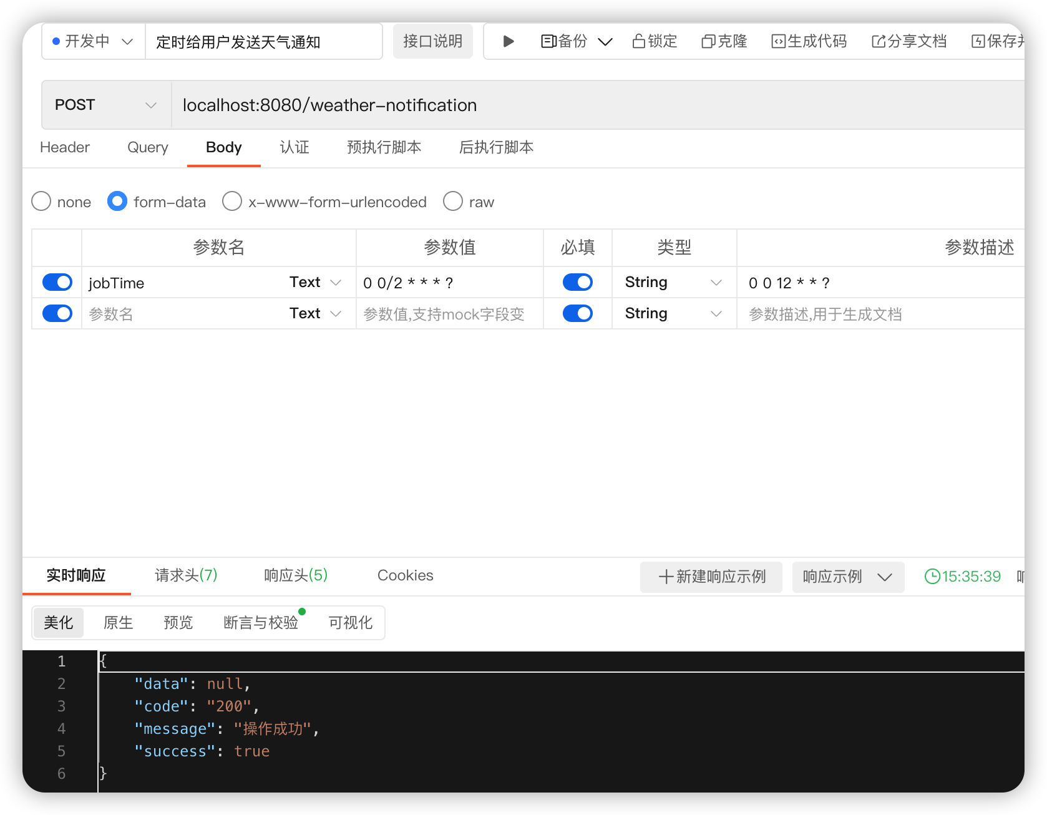This screenshot has width=1047, height=815.
Task: Click the 新建响应示例 button
Action: click(711, 577)
